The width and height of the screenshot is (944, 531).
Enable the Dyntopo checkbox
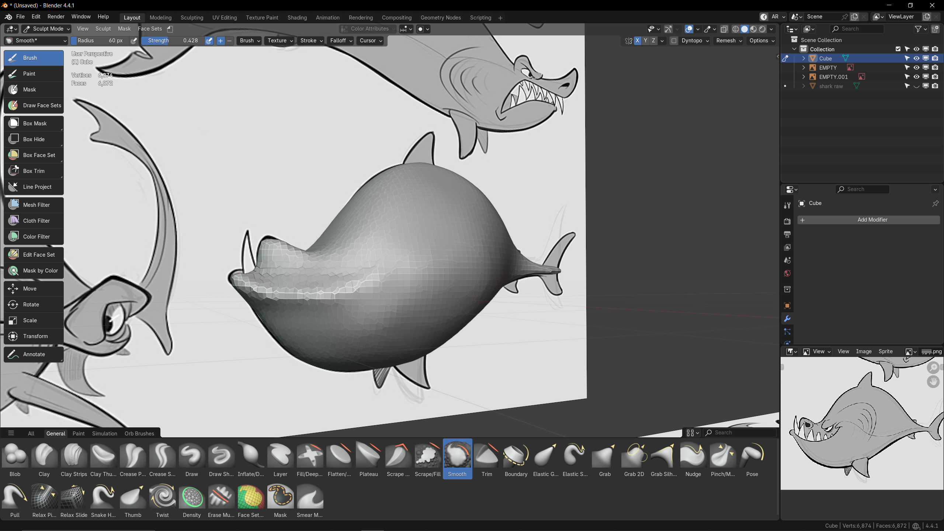(674, 41)
